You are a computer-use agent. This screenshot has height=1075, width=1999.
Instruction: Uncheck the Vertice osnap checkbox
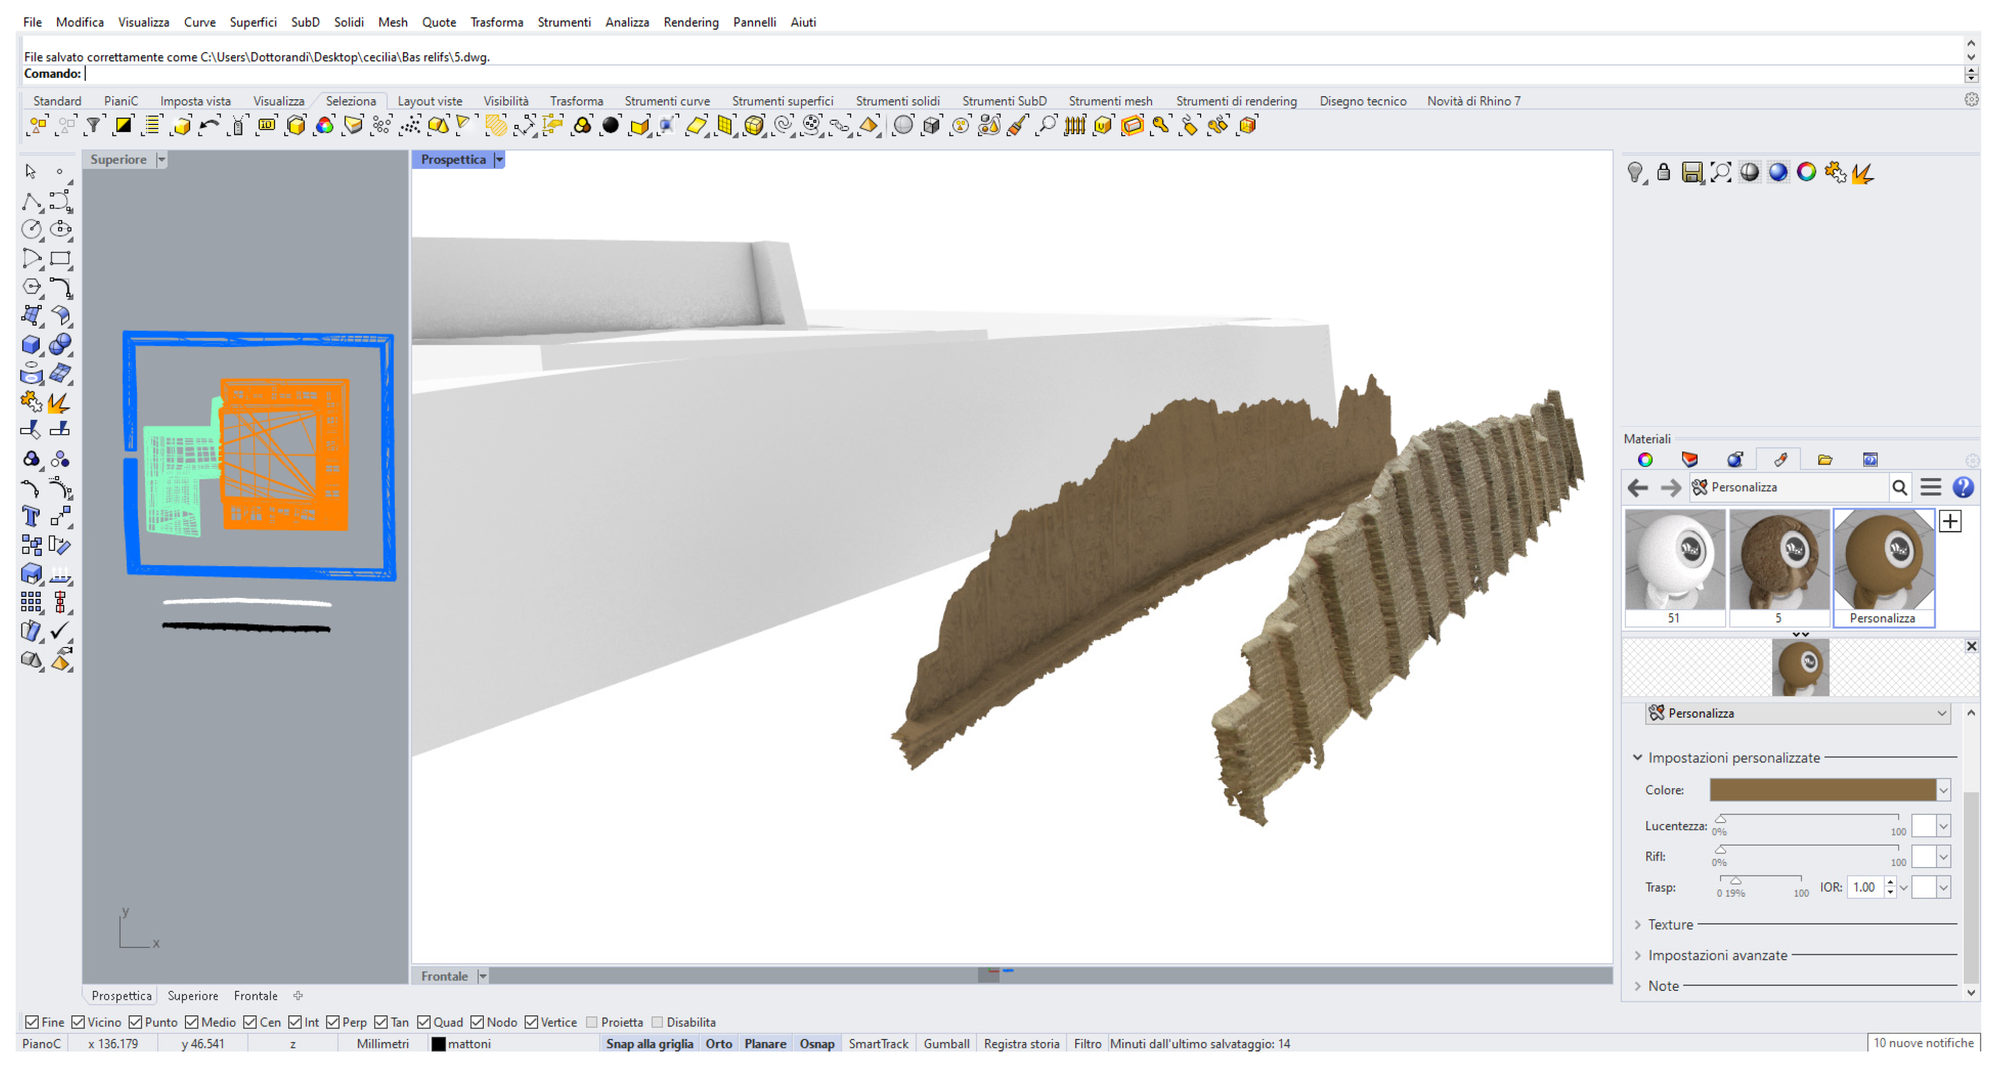tap(531, 1022)
